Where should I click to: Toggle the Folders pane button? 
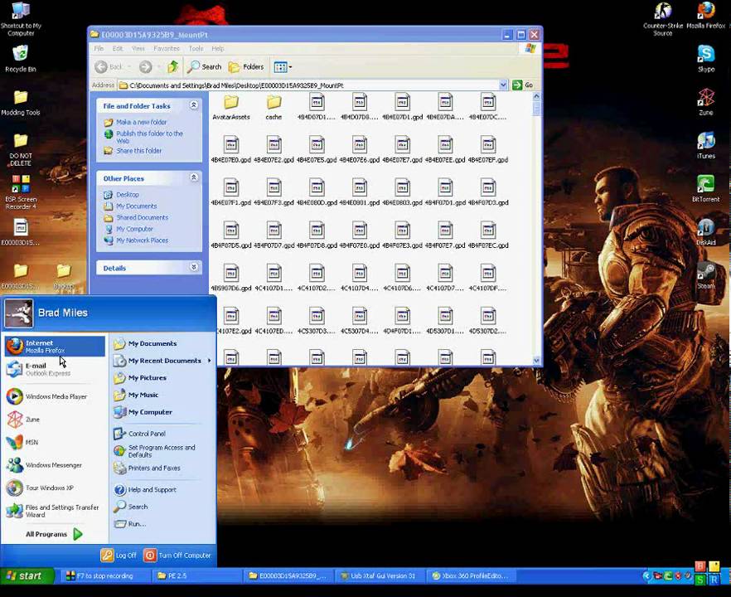(246, 67)
